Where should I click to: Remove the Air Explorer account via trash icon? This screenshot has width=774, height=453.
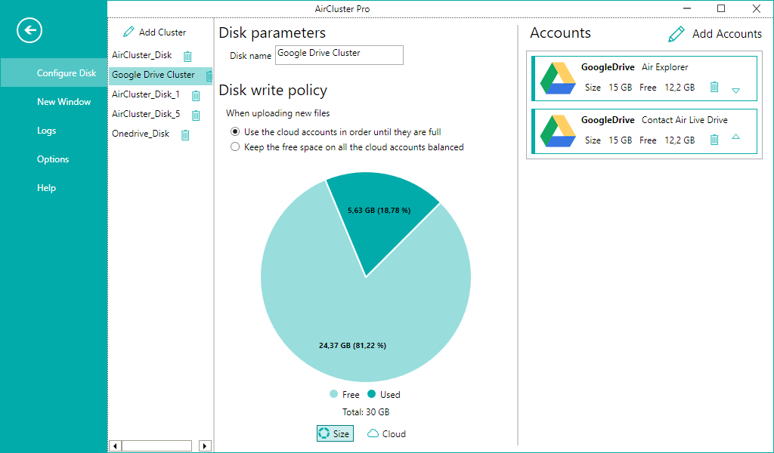point(714,88)
